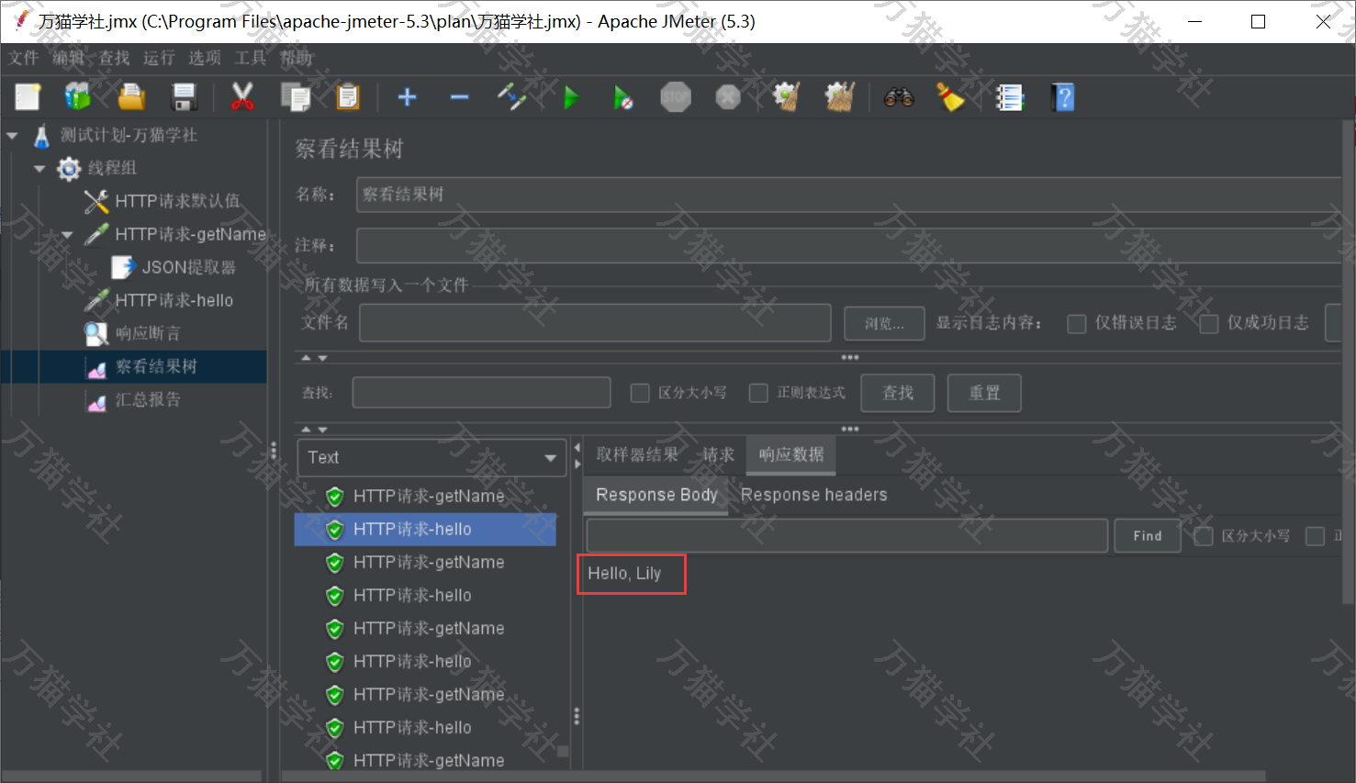Toggle the 区分大小写 checkbox beside the 查找 field

coord(640,393)
